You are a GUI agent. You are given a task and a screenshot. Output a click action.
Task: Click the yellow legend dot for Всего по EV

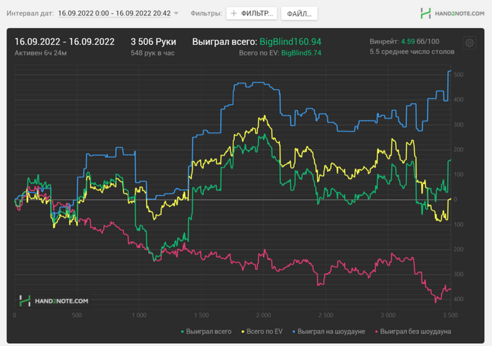(243, 331)
